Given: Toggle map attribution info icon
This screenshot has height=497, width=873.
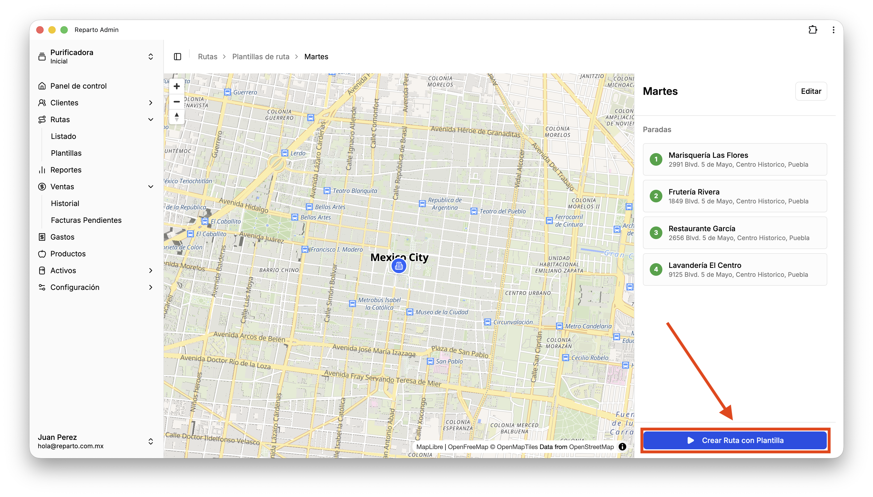Looking at the screenshot, I should (x=622, y=446).
